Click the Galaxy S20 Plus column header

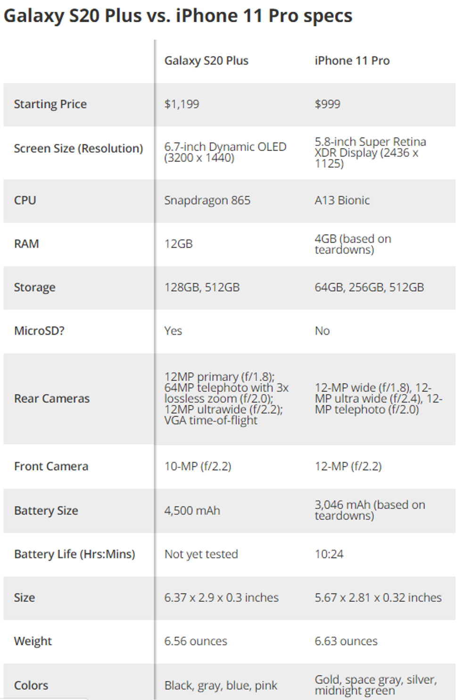tap(206, 61)
